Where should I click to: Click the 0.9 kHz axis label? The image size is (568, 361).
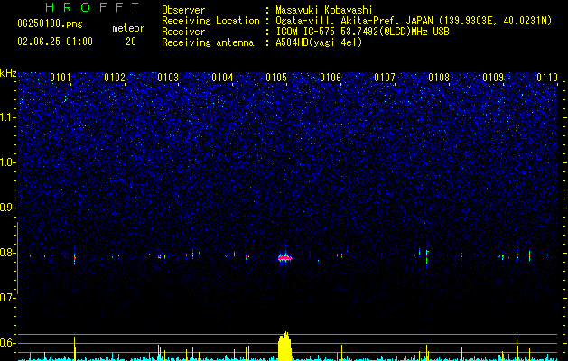coord(8,208)
